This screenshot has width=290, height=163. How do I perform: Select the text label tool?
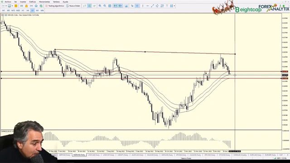point(167,6)
